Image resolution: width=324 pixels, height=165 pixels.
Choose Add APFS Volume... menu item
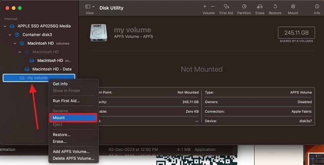click(x=71, y=152)
